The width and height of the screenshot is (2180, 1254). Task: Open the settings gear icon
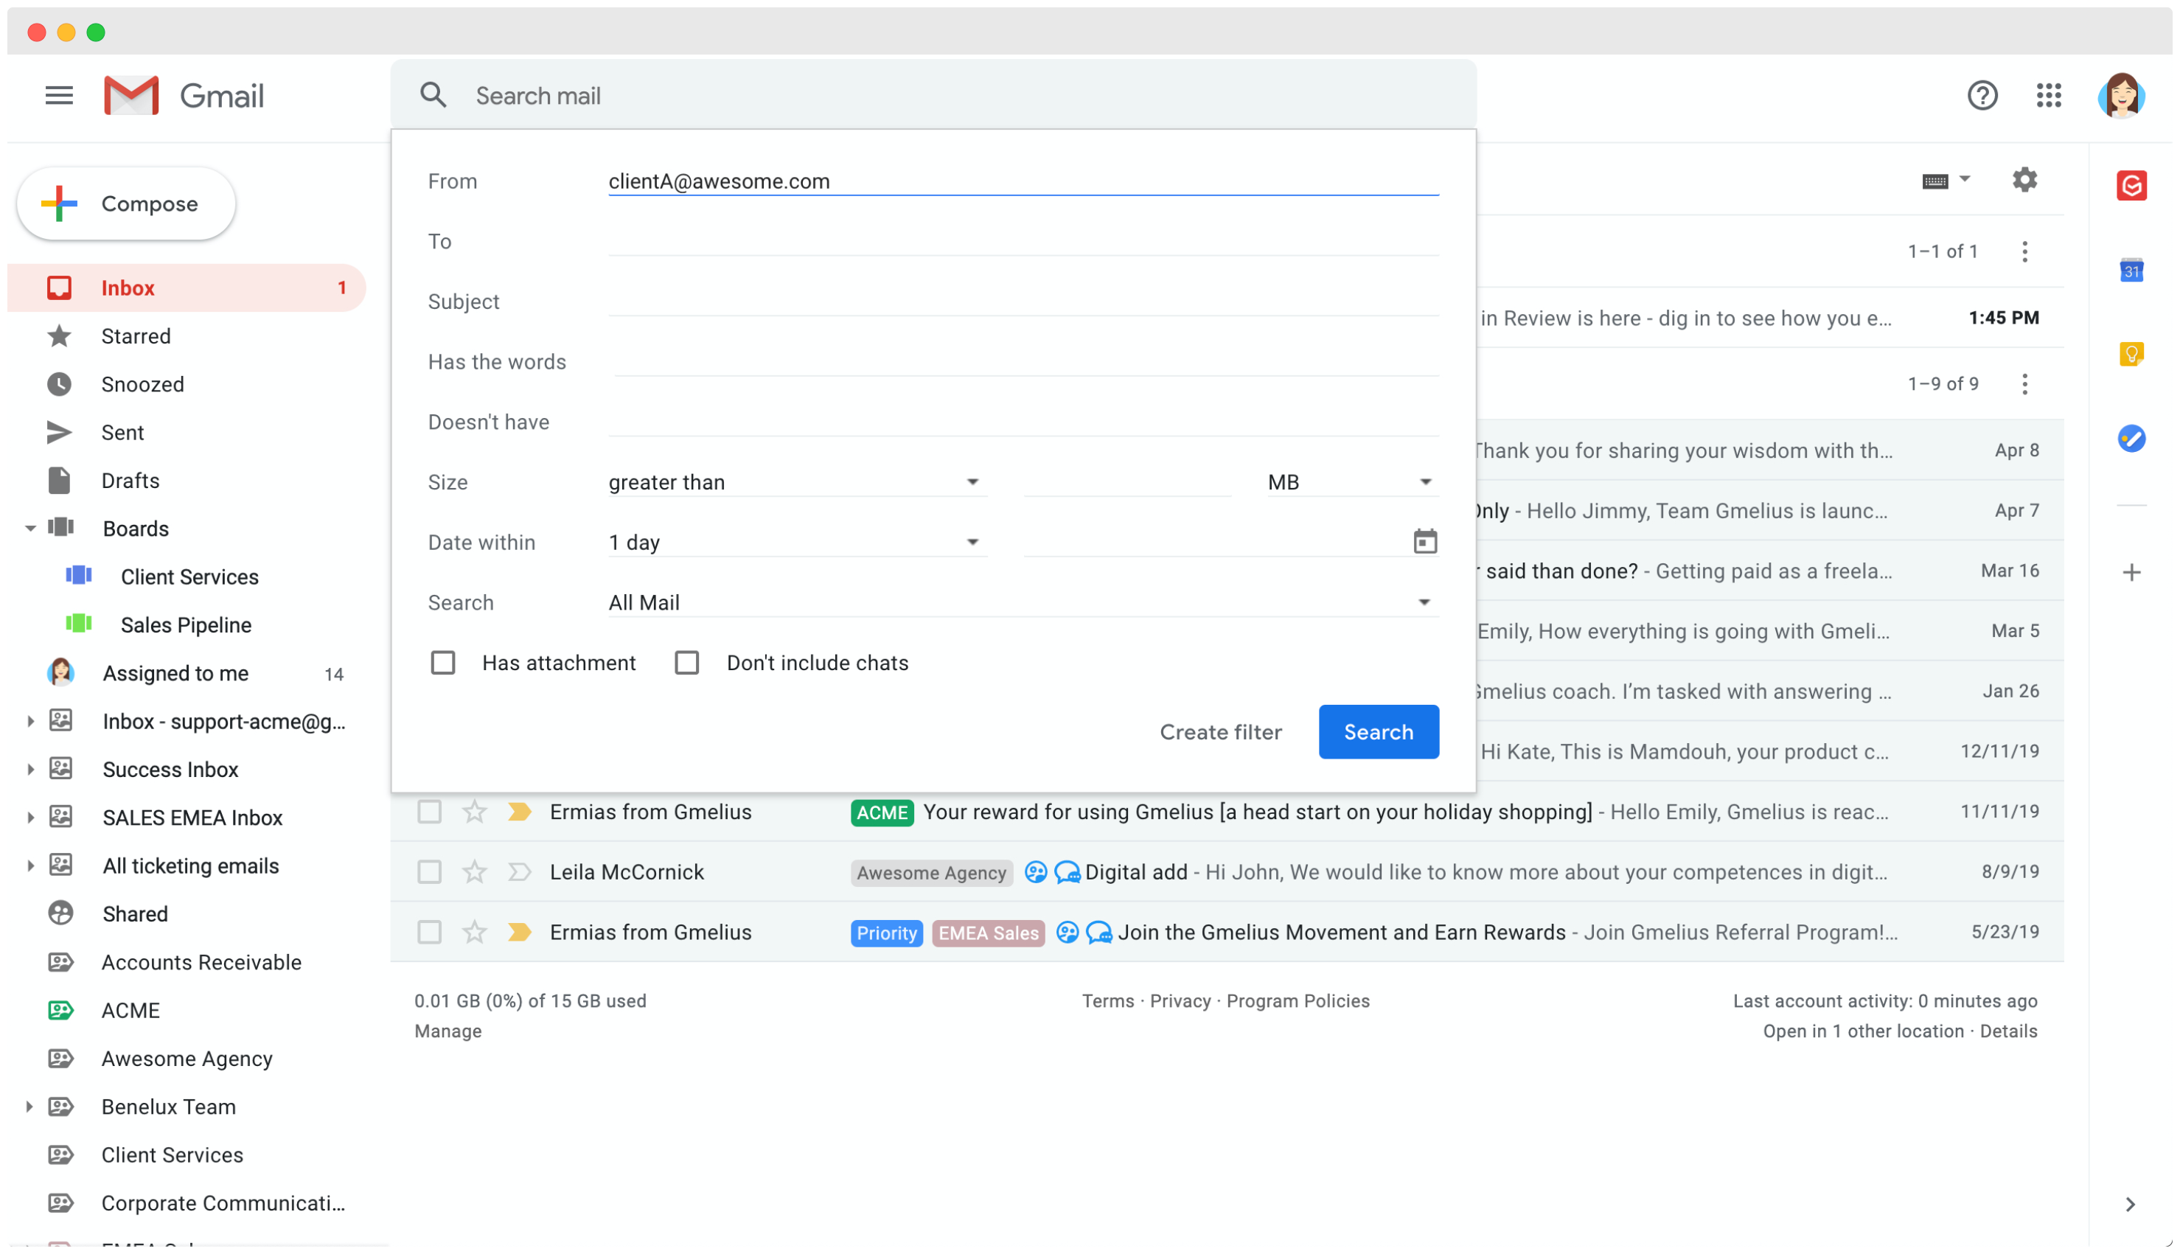coord(2024,180)
